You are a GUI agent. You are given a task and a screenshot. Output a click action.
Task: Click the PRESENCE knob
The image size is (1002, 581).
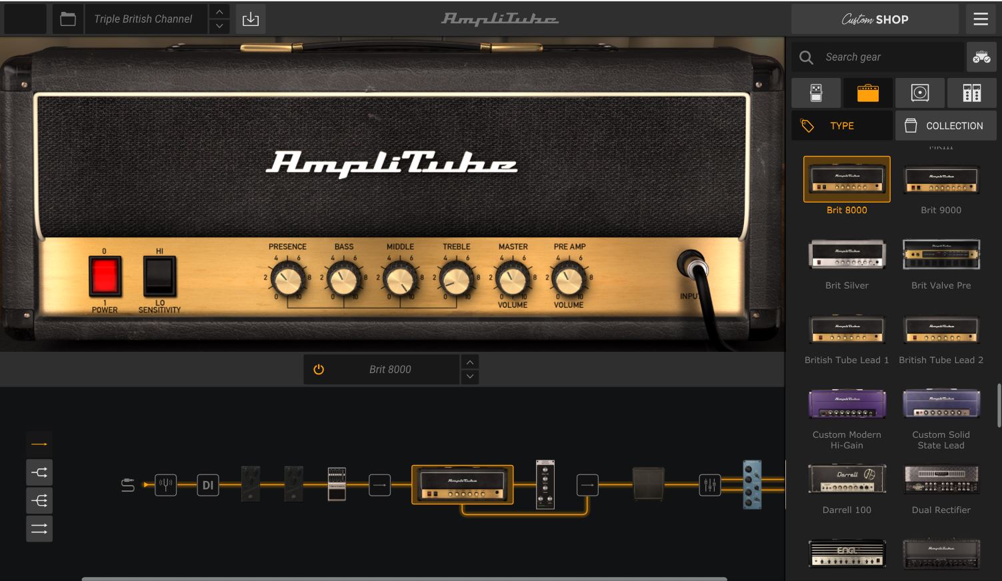pyautogui.click(x=288, y=279)
